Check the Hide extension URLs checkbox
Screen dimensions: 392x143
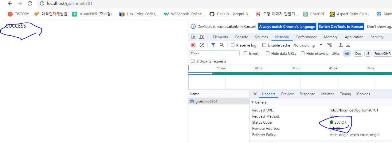[x=303, y=53]
